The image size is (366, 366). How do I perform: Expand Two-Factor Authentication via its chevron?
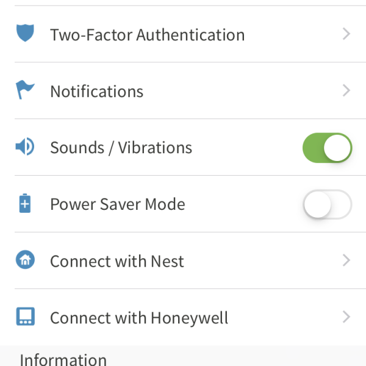pos(346,34)
